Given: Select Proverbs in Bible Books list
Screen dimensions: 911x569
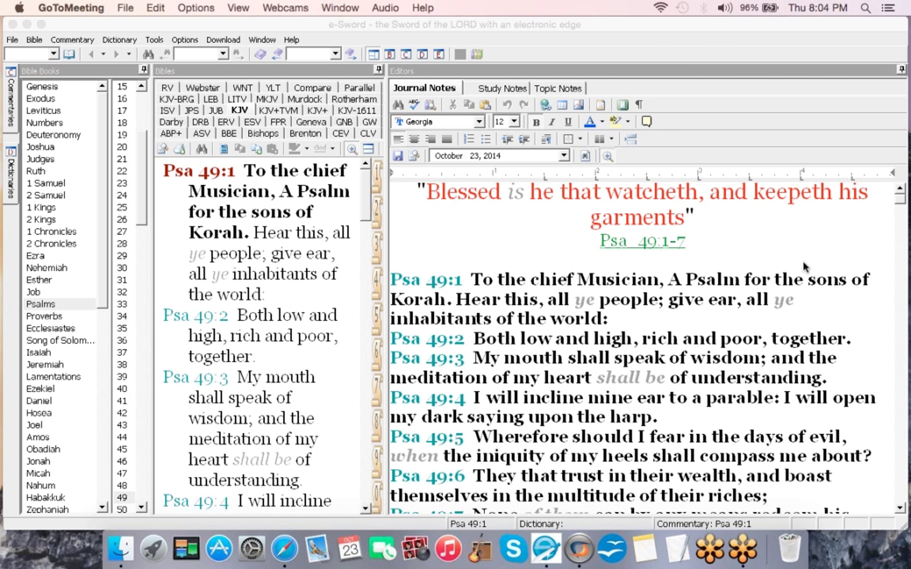Looking at the screenshot, I should [x=44, y=316].
